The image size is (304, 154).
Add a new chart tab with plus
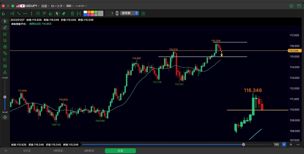(6, 151)
